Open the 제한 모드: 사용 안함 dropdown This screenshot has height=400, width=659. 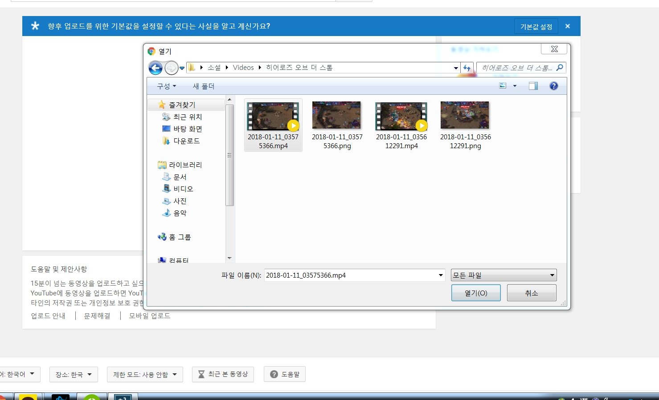click(x=145, y=374)
